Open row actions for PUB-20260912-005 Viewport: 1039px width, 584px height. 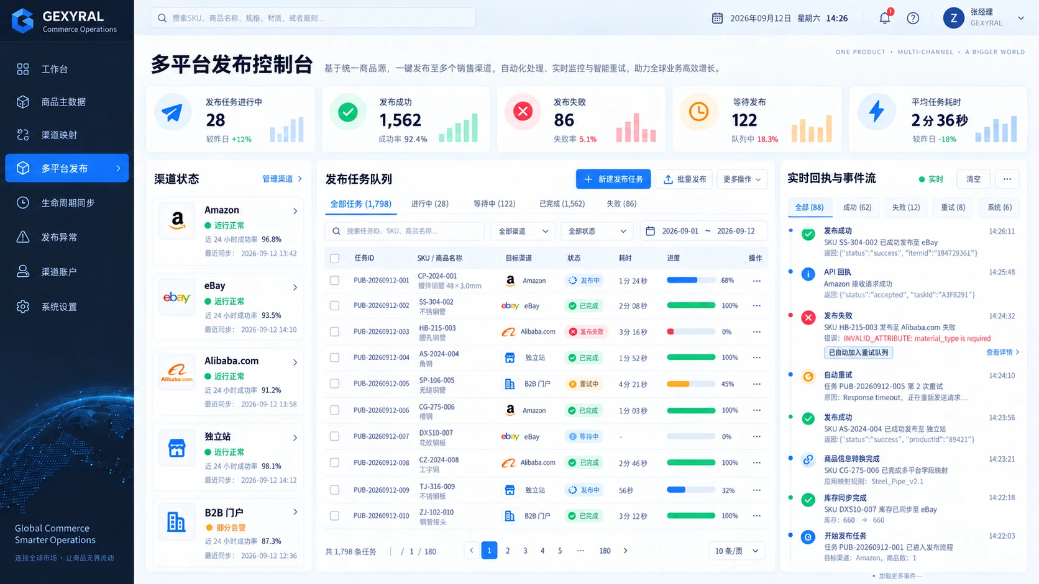[756, 384]
